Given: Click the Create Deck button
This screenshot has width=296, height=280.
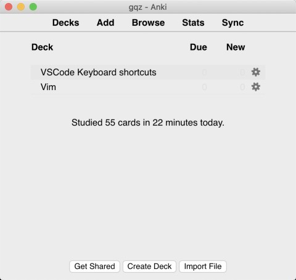Looking at the screenshot, I should click(x=149, y=266).
